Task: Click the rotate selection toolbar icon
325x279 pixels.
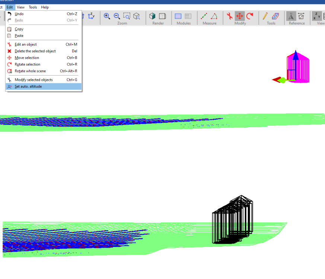Action: coord(250,16)
